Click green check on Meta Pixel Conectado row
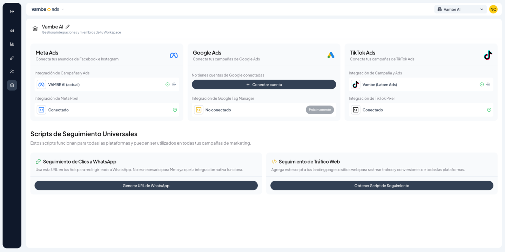The width and height of the screenshot is (505, 252). click(175, 110)
